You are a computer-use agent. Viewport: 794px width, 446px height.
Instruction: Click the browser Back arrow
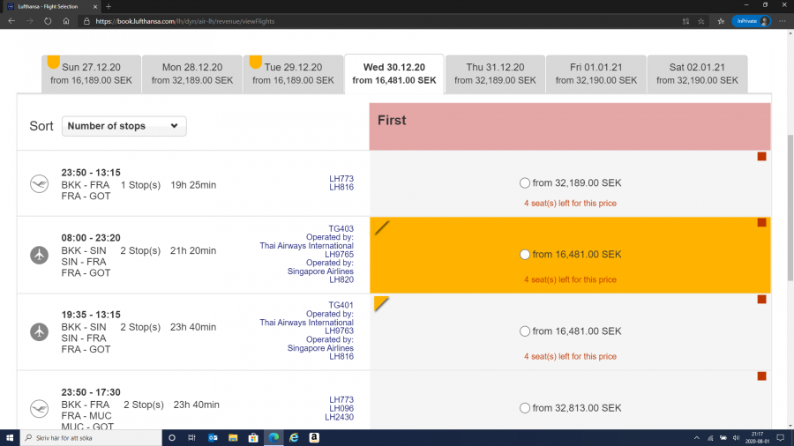(x=11, y=21)
